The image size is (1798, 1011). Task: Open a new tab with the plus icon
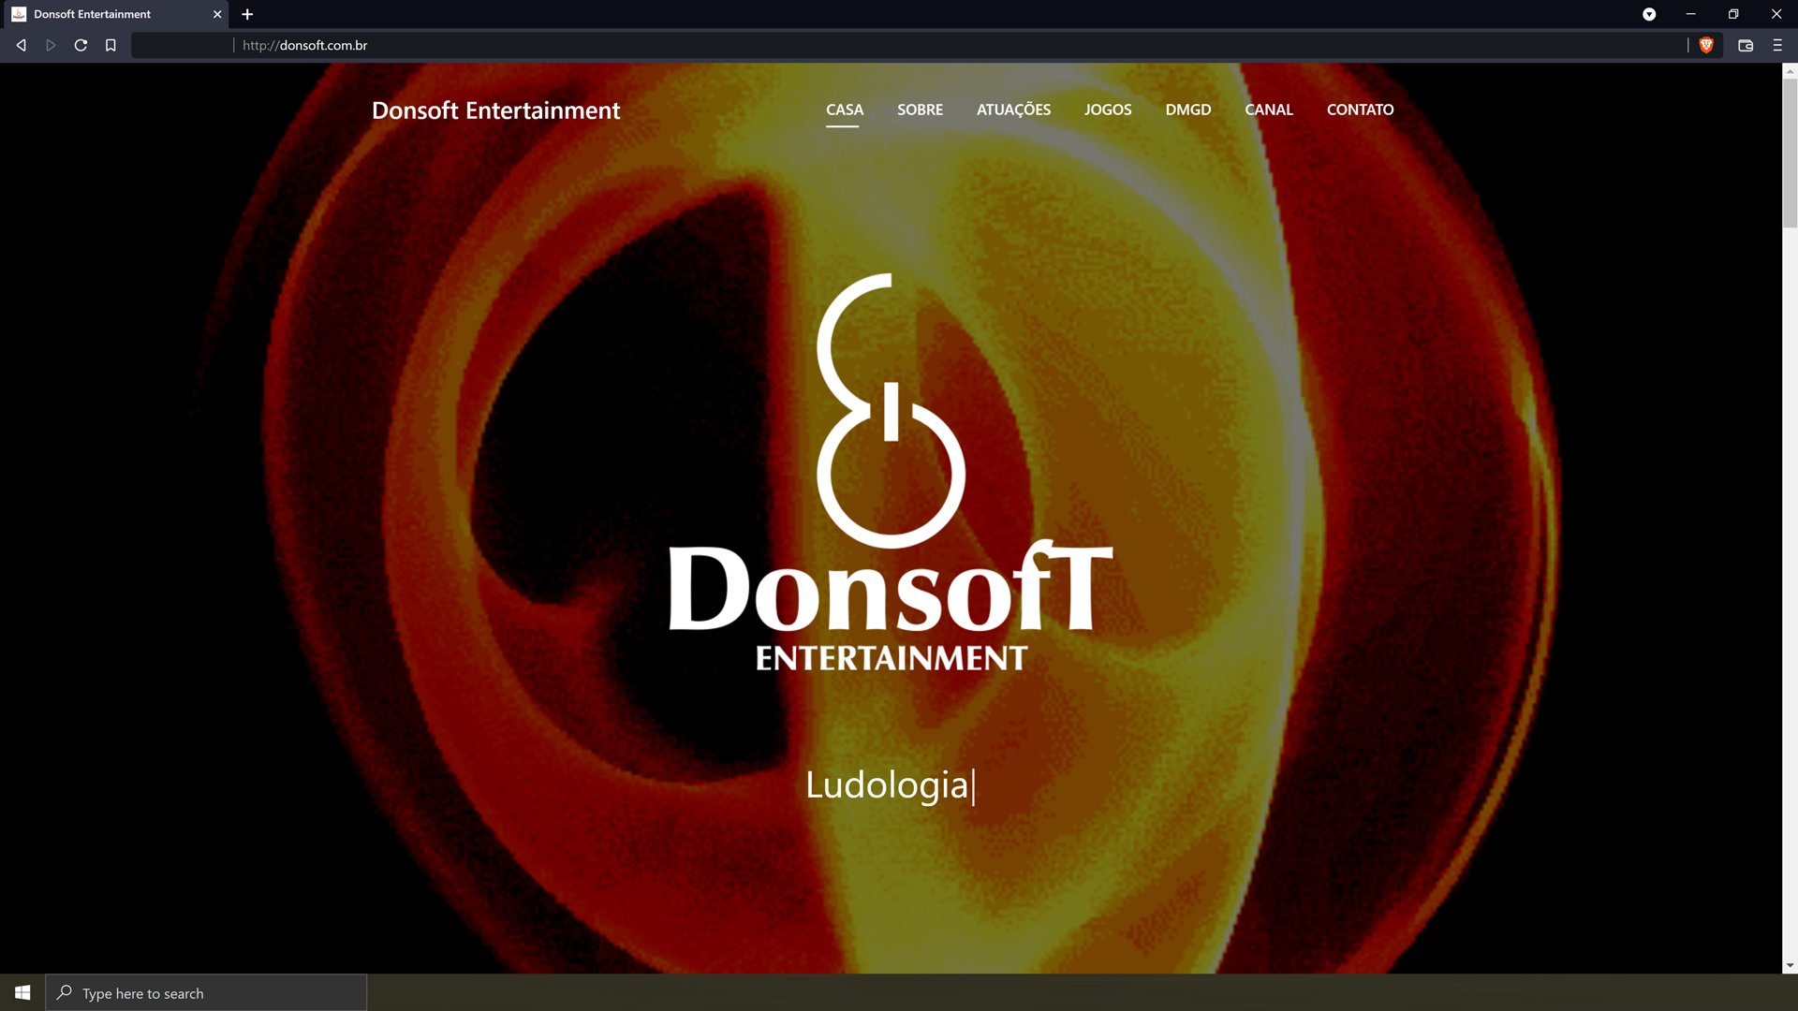(x=247, y=14)
